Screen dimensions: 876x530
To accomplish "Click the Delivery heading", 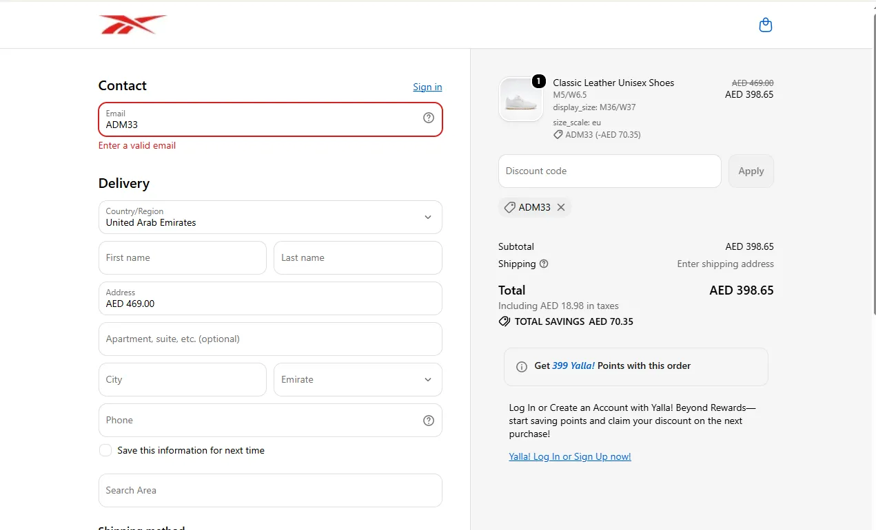I will point(124,183).
